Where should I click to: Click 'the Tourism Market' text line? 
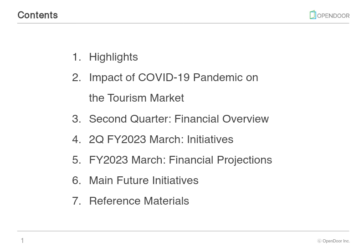pos(136,98)
